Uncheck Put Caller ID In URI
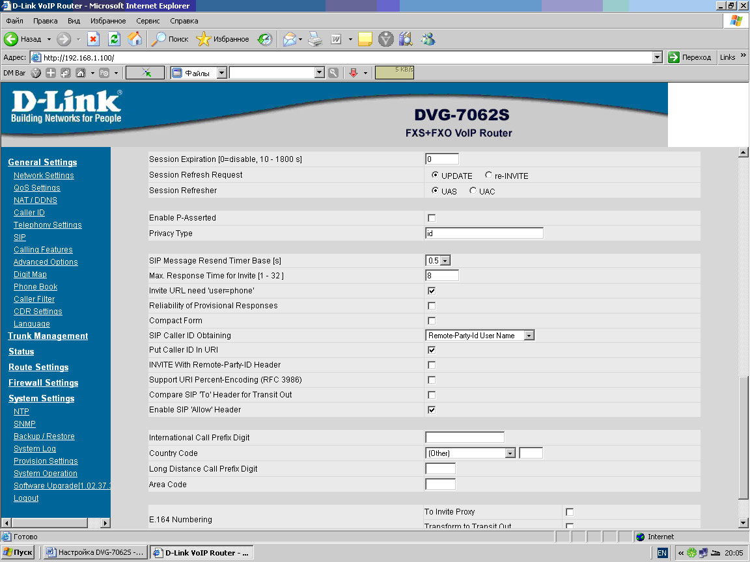This screenshot has width=750, height=562. pyautogui.click(x=431, y=350)
